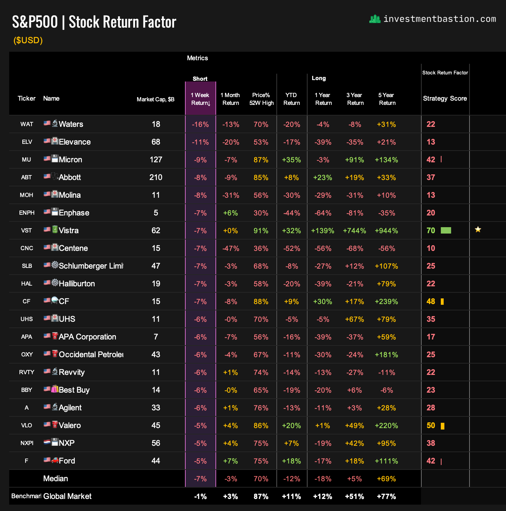Click the Netherlands flag beside NXP

(47, 442)
